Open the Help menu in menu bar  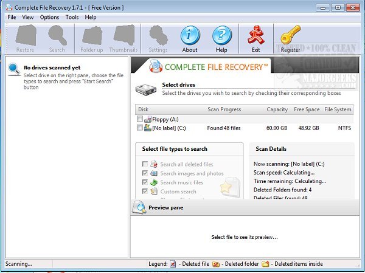click(x=91, y=17)
